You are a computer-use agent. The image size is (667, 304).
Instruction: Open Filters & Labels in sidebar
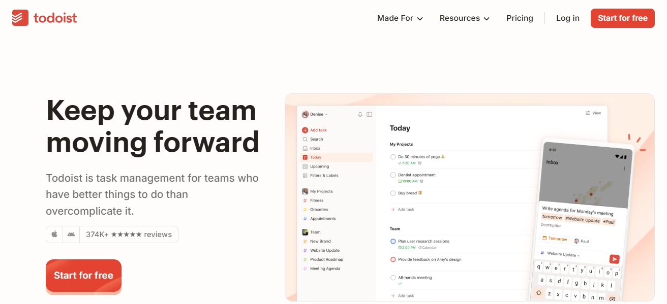(x=320, y=176)
